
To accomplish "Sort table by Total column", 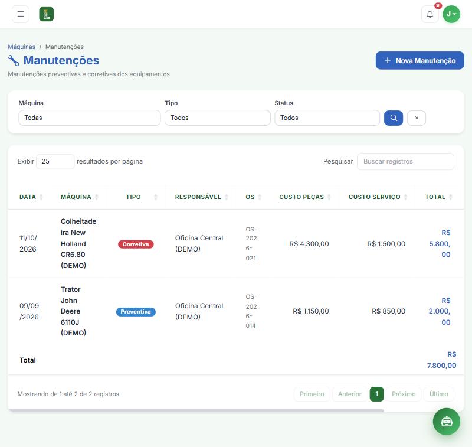I will point(438,197).
